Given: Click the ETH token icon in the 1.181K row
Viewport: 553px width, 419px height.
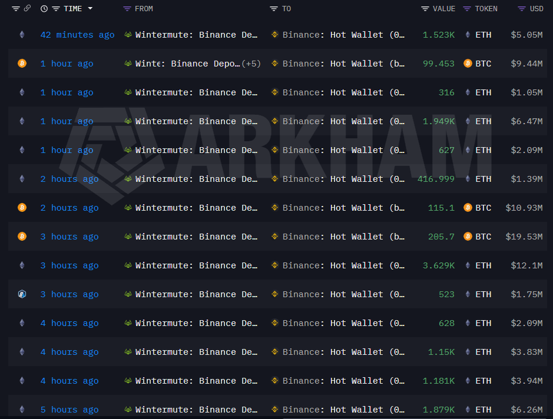Looking at the screenshot, I should tap(468, 380).
